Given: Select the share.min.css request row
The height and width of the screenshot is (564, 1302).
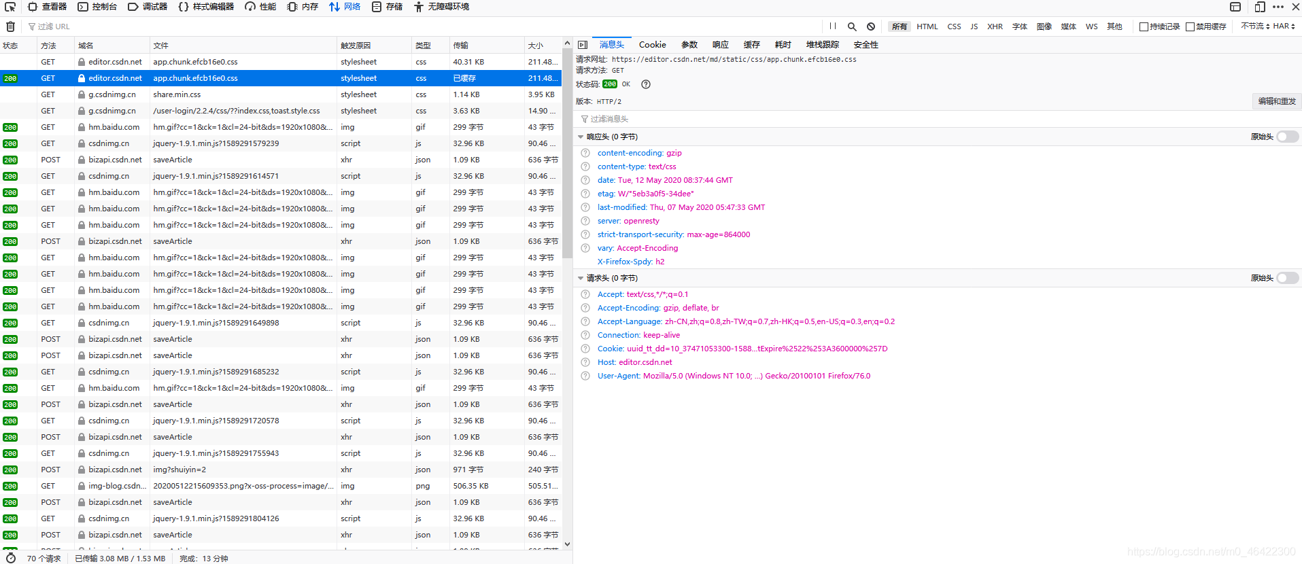Looking at the screenshot, I should click(281, 94).
